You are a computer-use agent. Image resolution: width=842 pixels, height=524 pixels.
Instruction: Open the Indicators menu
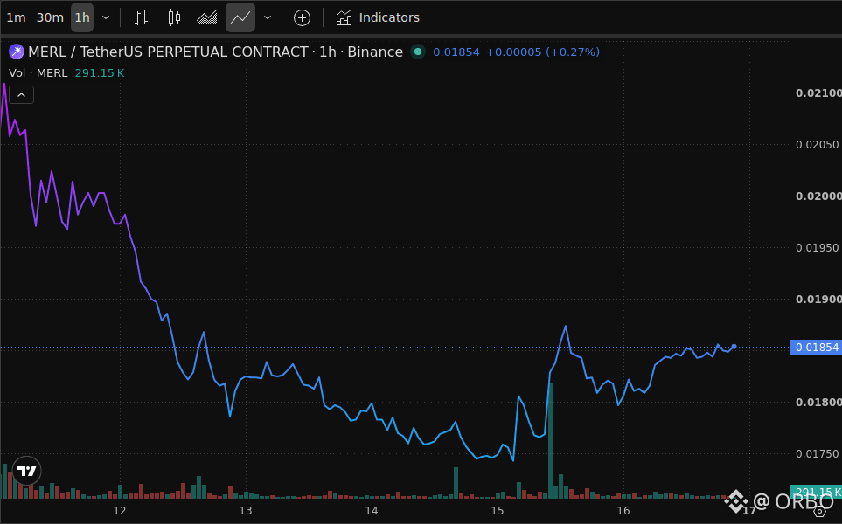pos(378,17)
